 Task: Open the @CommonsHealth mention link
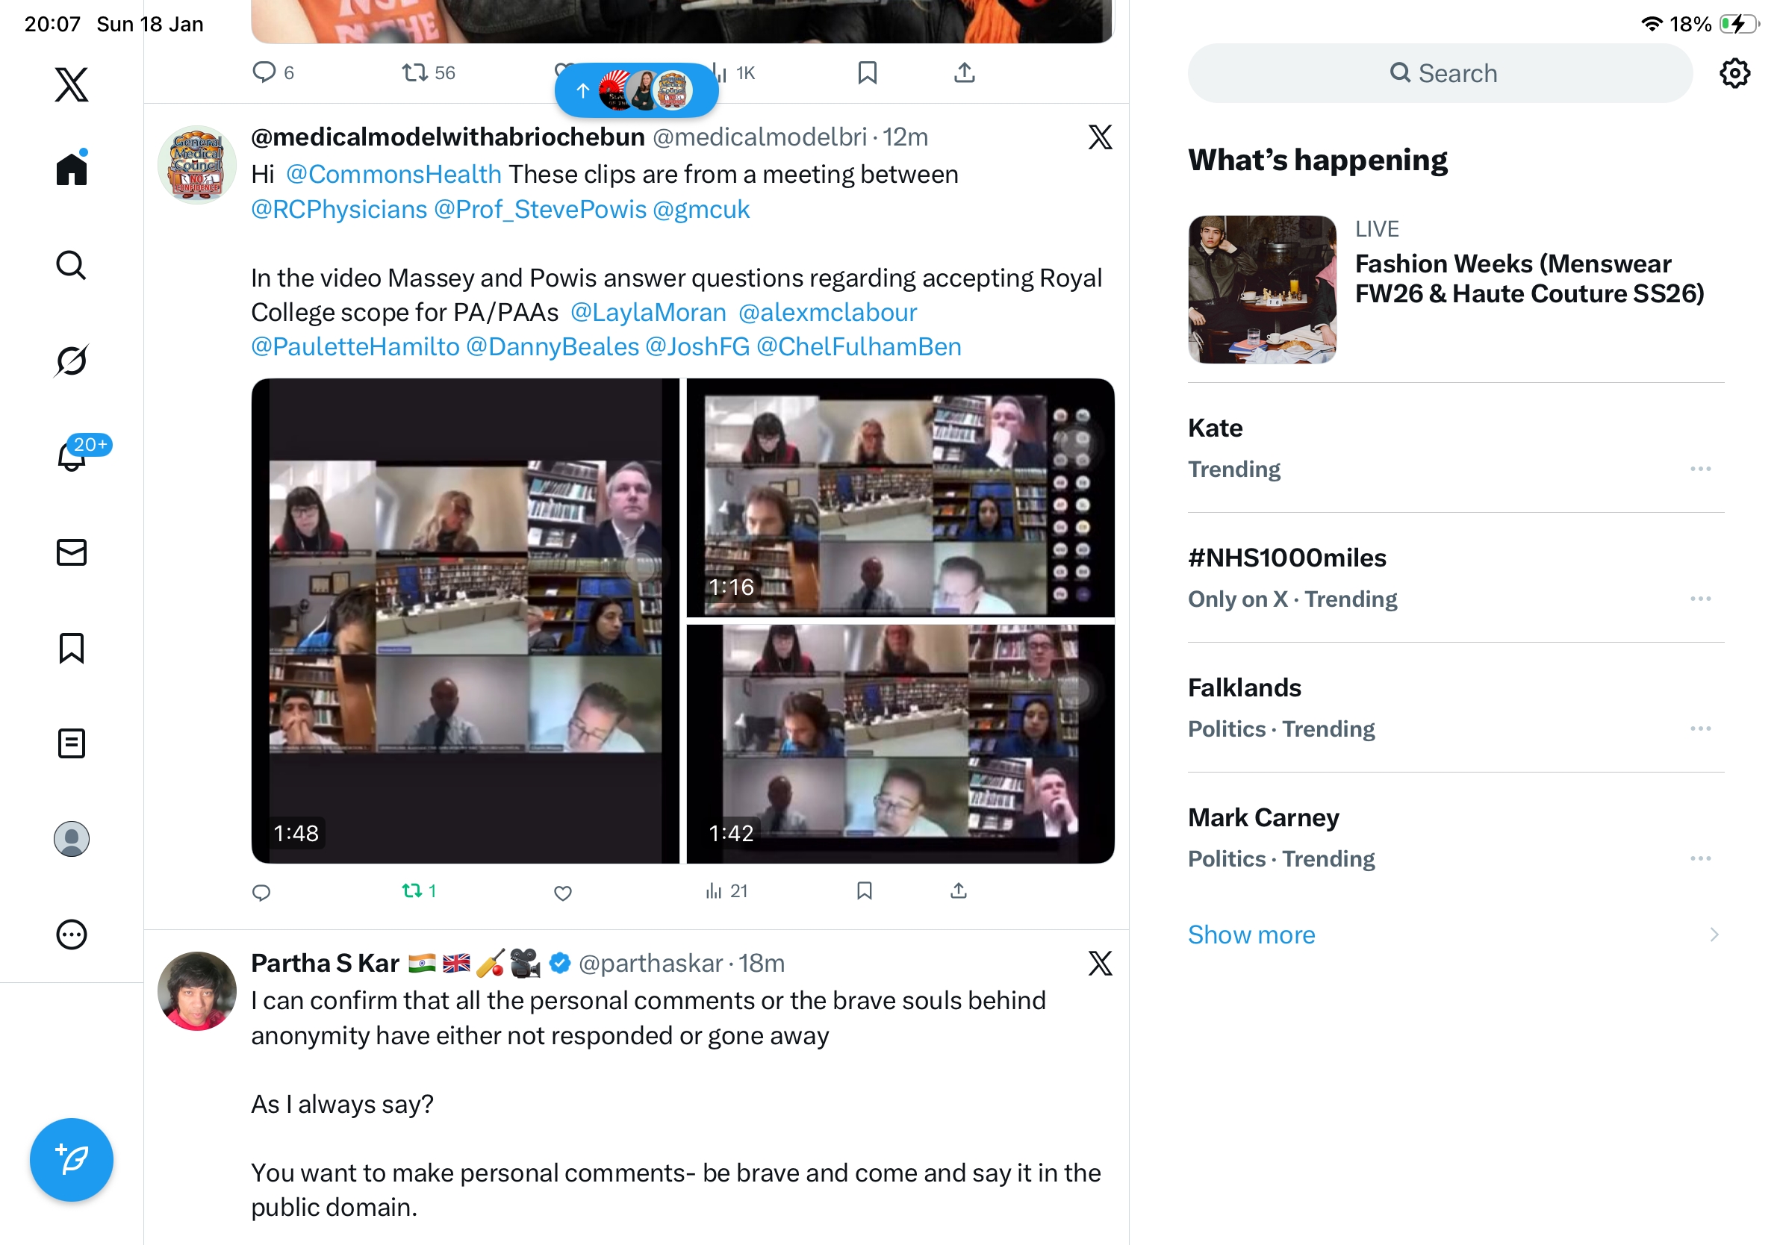coord(393,175)
